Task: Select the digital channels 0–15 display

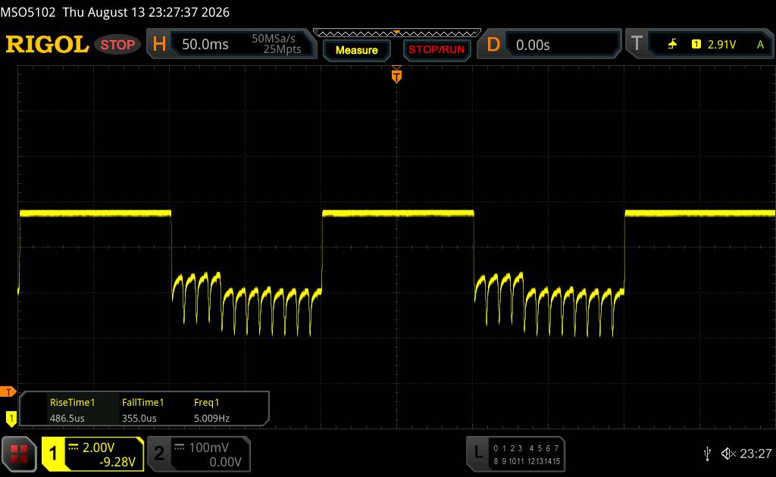Action: click(526, 455)
